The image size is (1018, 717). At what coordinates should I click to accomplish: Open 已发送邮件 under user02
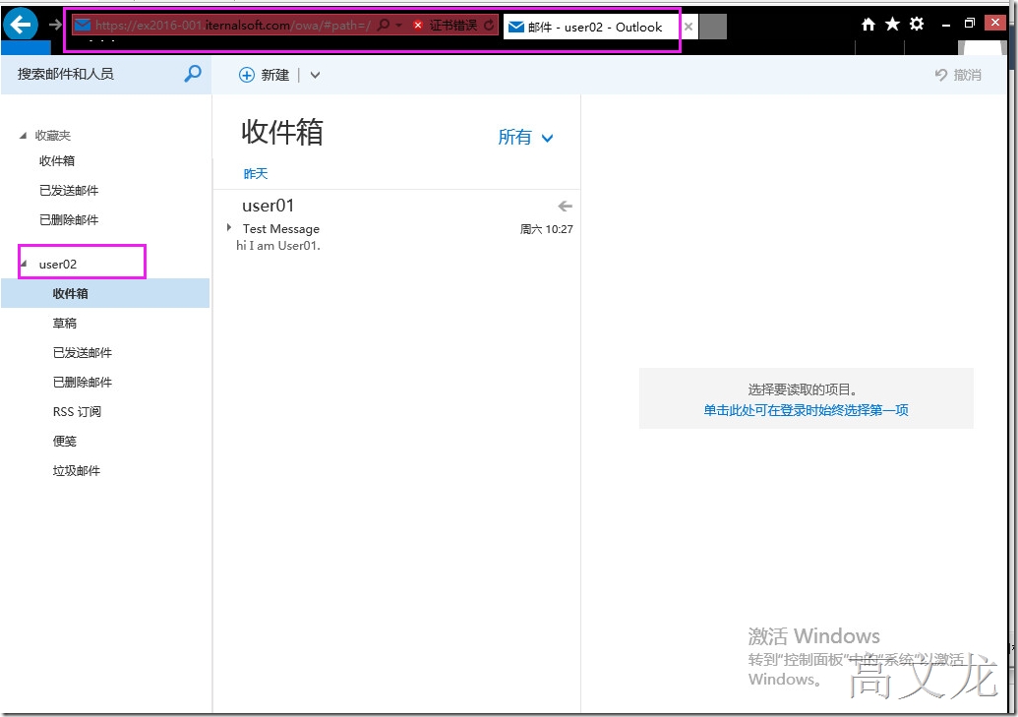click(x=83, y=352)
